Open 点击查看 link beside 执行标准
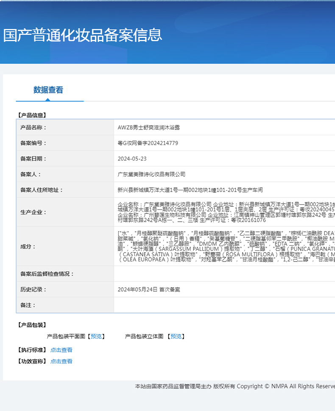The image size is (335, 411). (x=61, y=350)
